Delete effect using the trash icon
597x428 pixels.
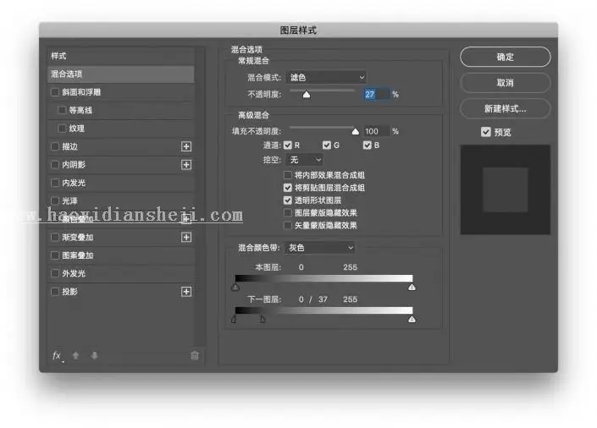pyautogui.click(x=195, y=355)
